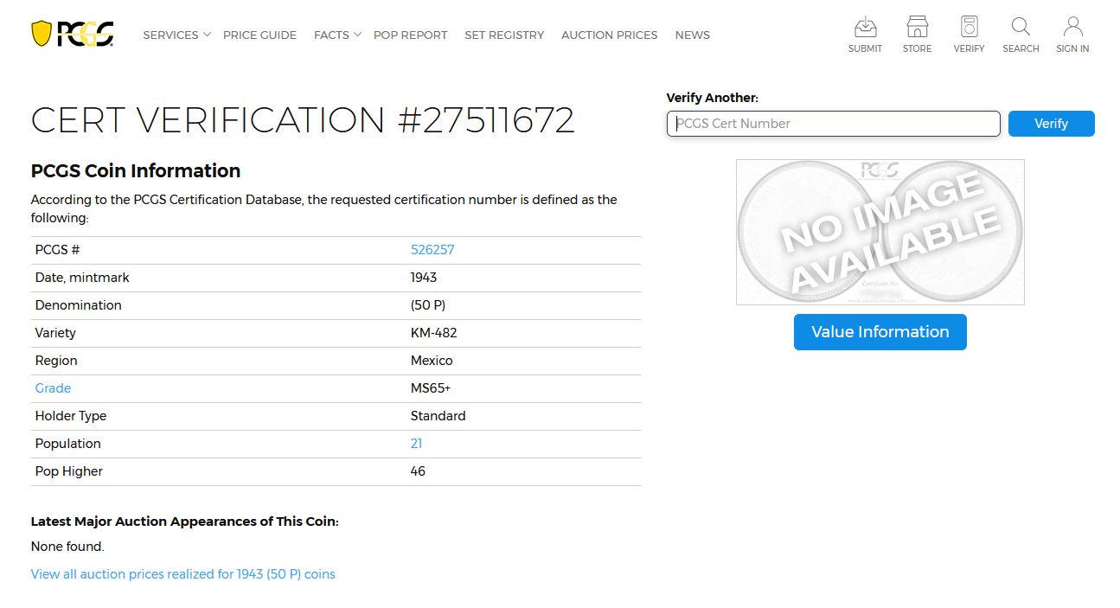Select the (50 P) denomination value
This screenshot has height=608, width=1120.
click(428, 305)
